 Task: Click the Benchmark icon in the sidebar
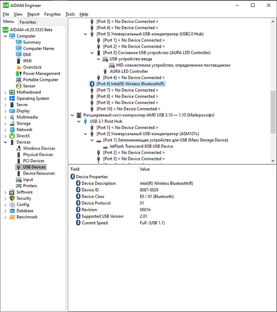12,217
